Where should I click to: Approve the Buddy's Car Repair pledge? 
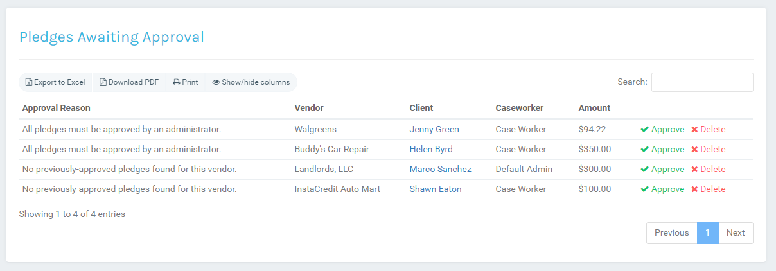pyautogui.click(x=662, y=149)
